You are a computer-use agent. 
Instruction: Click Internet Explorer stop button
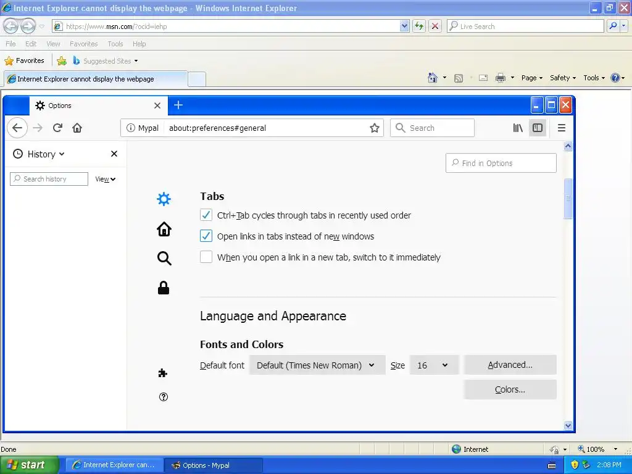(x=435, y=26)
